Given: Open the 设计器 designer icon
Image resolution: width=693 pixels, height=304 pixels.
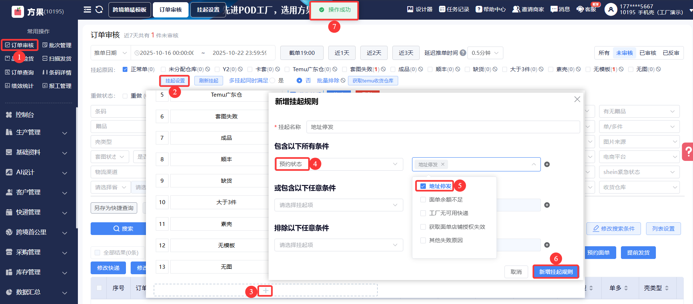Looking at the screenshot, I should click(x=420, y=9).
